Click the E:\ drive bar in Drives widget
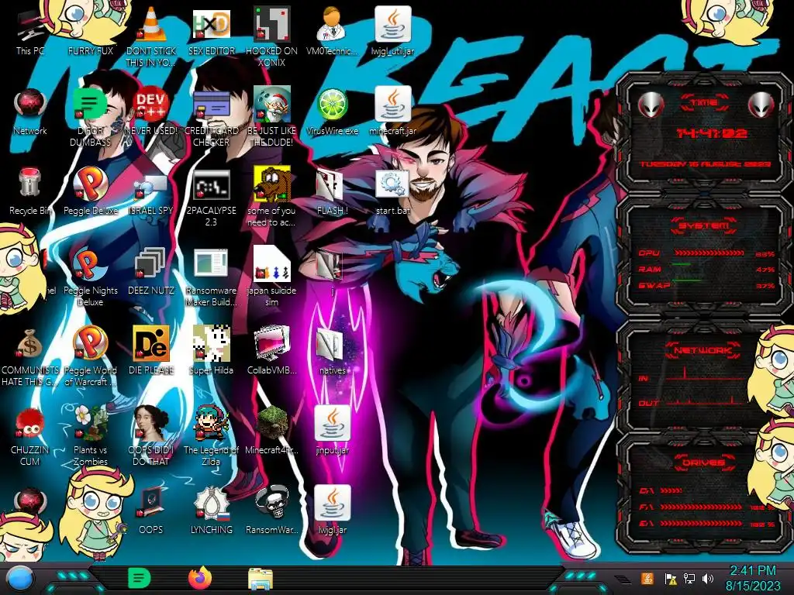This screenshot has height=595, width=794. pyautogui.click(x=701, y=524)
